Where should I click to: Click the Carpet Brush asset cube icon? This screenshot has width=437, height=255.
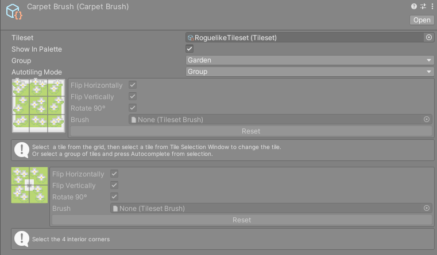[x=14, y=12]
